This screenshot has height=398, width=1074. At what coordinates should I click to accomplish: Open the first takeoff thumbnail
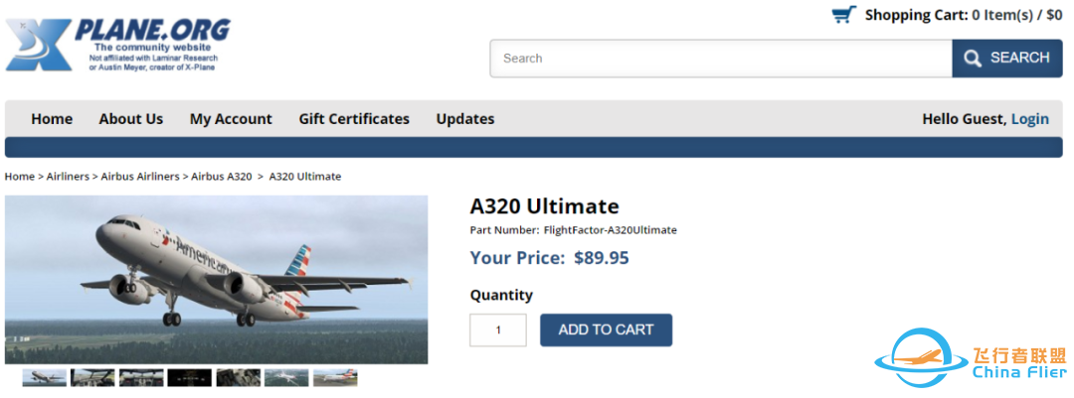point(45,378)
